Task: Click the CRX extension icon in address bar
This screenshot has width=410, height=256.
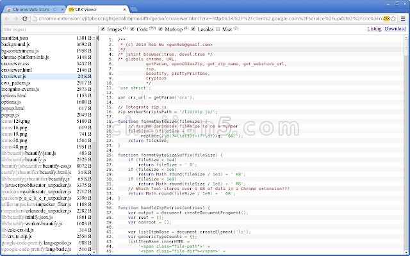Action: pyautogui.click(x=386, y=19)
